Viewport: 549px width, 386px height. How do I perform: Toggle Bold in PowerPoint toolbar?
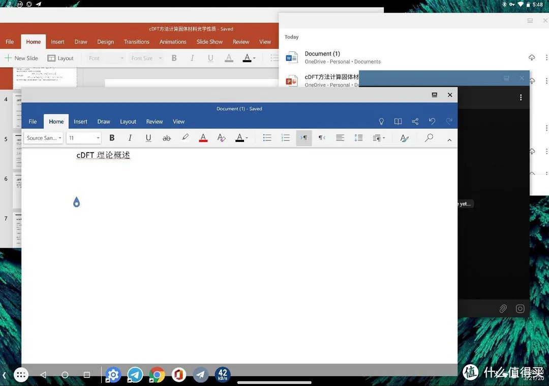(174, 58)
